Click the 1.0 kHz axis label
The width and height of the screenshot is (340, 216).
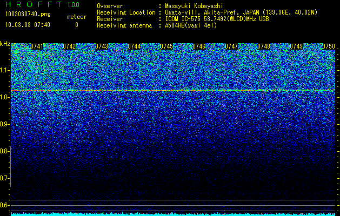click(5, 98)
